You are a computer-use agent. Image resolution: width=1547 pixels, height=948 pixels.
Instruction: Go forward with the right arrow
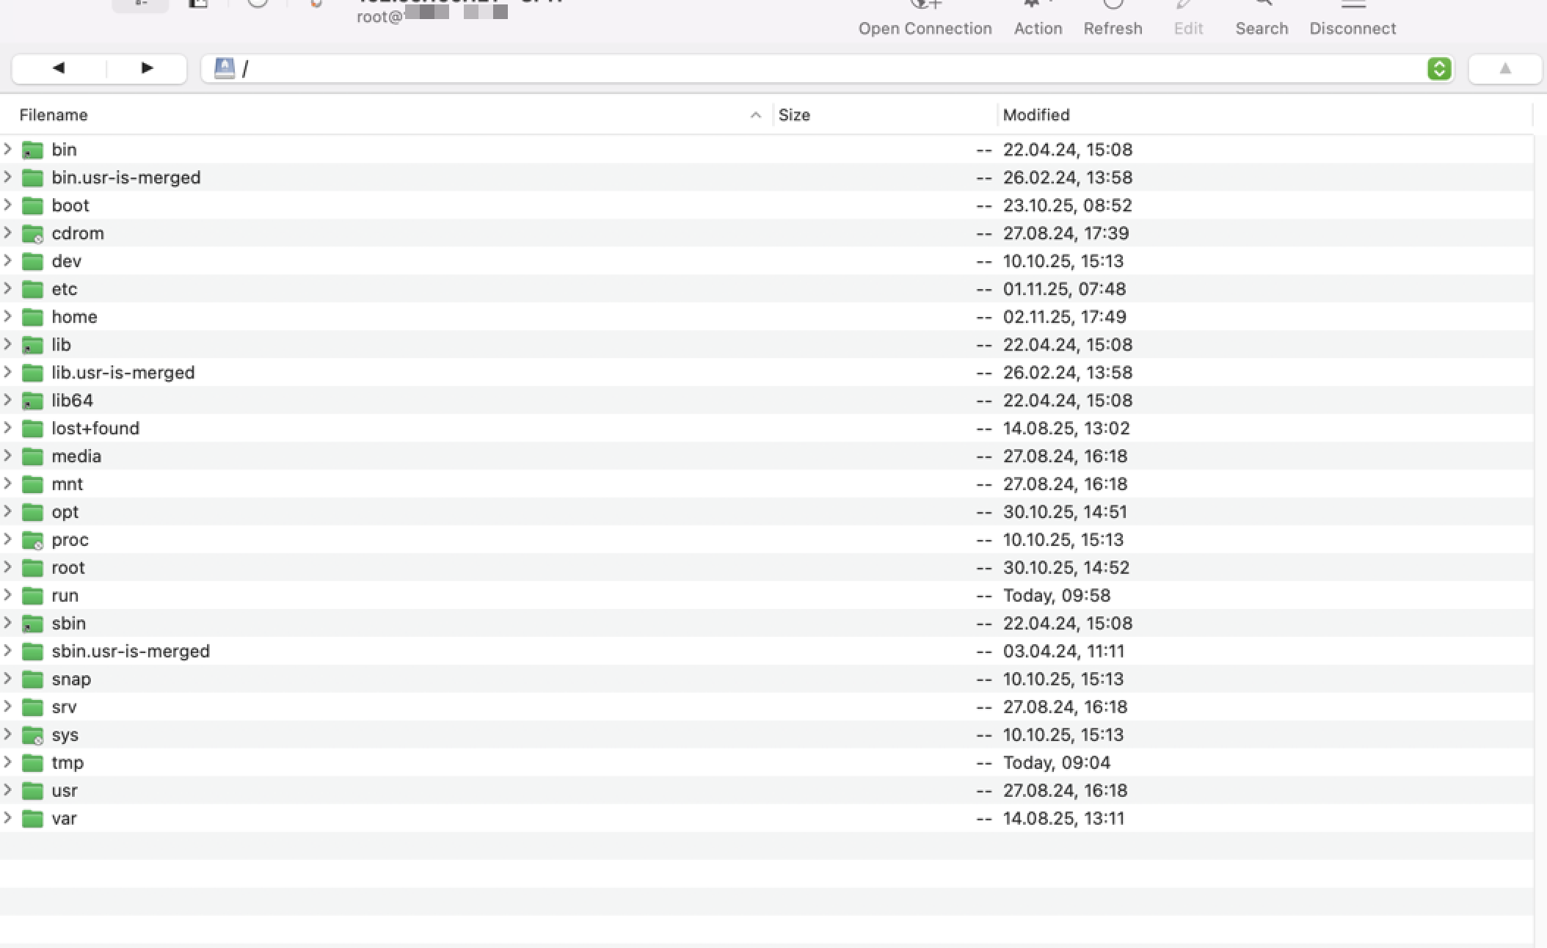(147, 68)
